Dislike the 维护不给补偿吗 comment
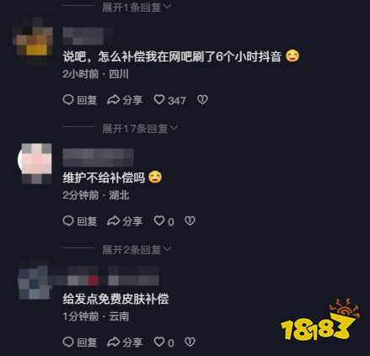 (x=190, y=221)
